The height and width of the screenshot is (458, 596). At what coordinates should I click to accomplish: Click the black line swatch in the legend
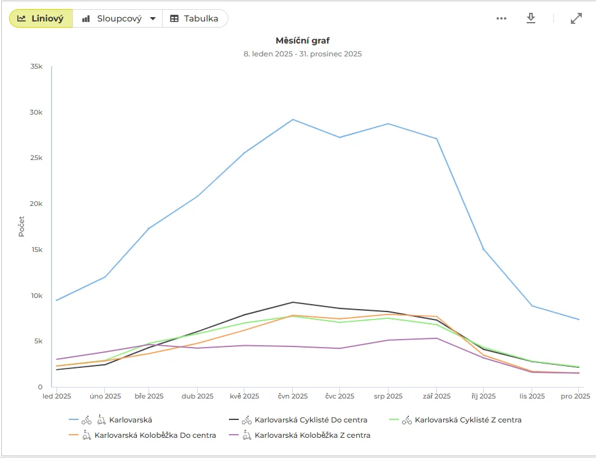click(234, 419)
